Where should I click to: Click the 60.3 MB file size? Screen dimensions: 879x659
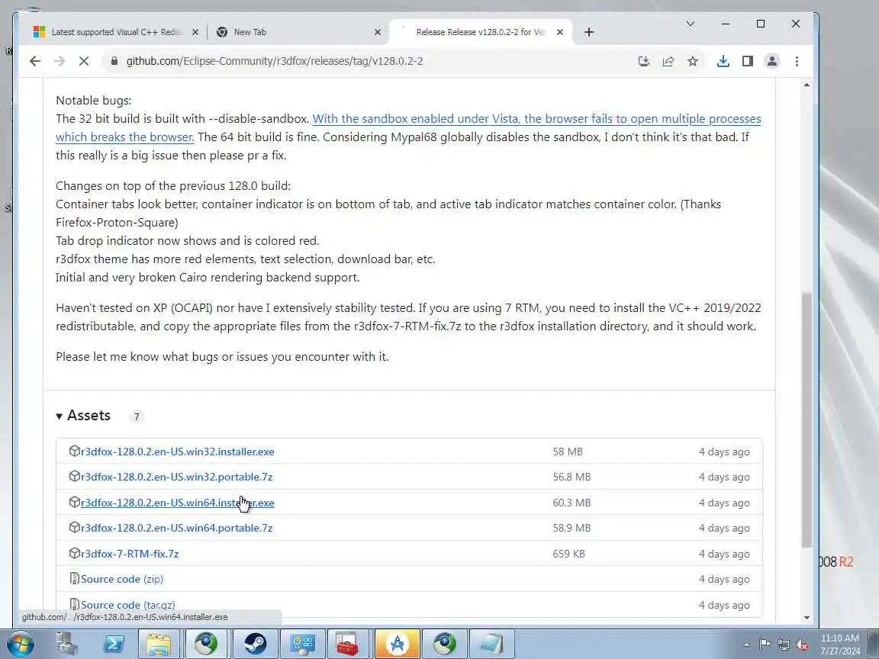(x=572, y=503)
